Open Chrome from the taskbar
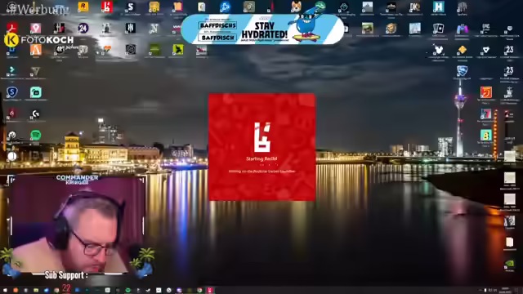Image resolution: width=523 pixels, height=294 pixels. point(199,291)
